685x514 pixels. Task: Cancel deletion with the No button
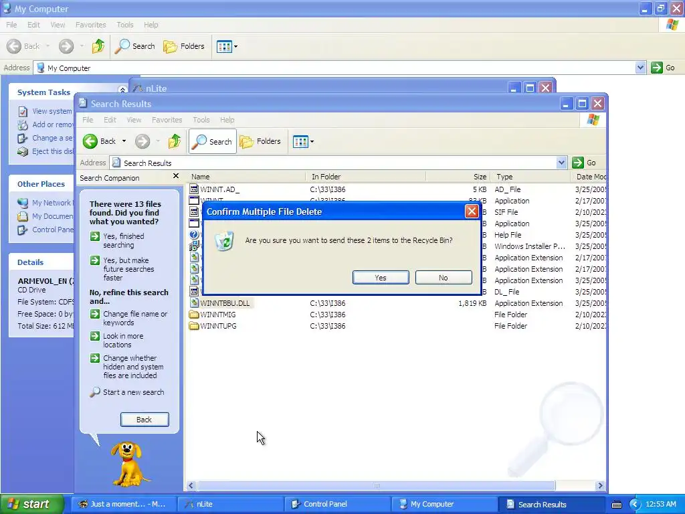444,278
